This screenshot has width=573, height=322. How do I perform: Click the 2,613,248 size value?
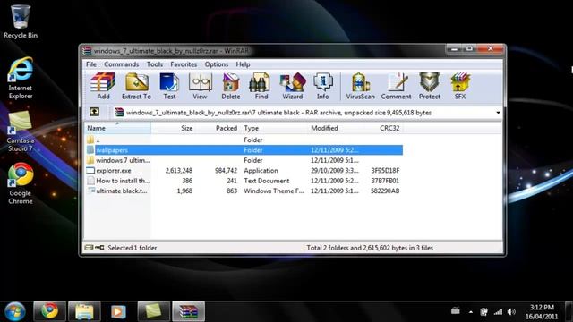[179, 171]
